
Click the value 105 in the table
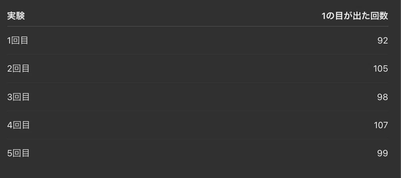click(380, 69)
